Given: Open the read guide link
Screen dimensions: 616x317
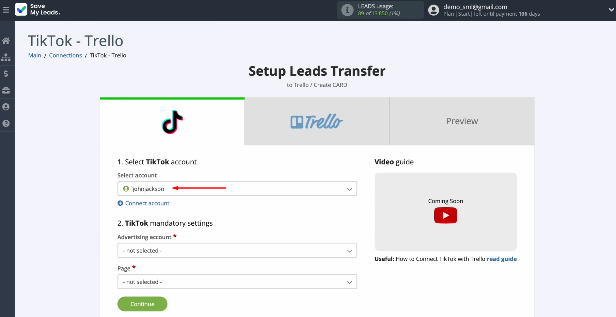Looking at the screenshot, I should 502,259.
